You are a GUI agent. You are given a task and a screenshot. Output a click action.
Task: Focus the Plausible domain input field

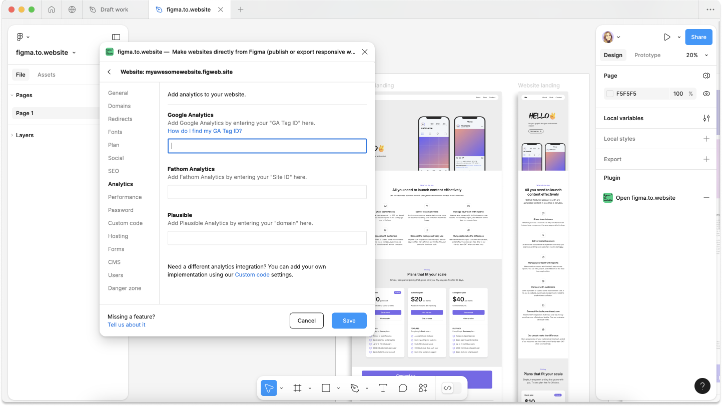tap(267, 238)
